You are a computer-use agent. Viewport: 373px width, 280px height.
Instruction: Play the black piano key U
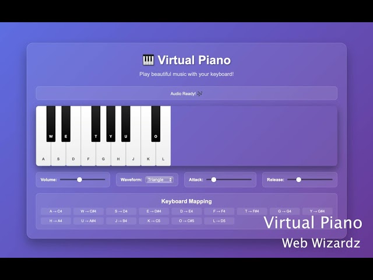[x=126, y=124]
